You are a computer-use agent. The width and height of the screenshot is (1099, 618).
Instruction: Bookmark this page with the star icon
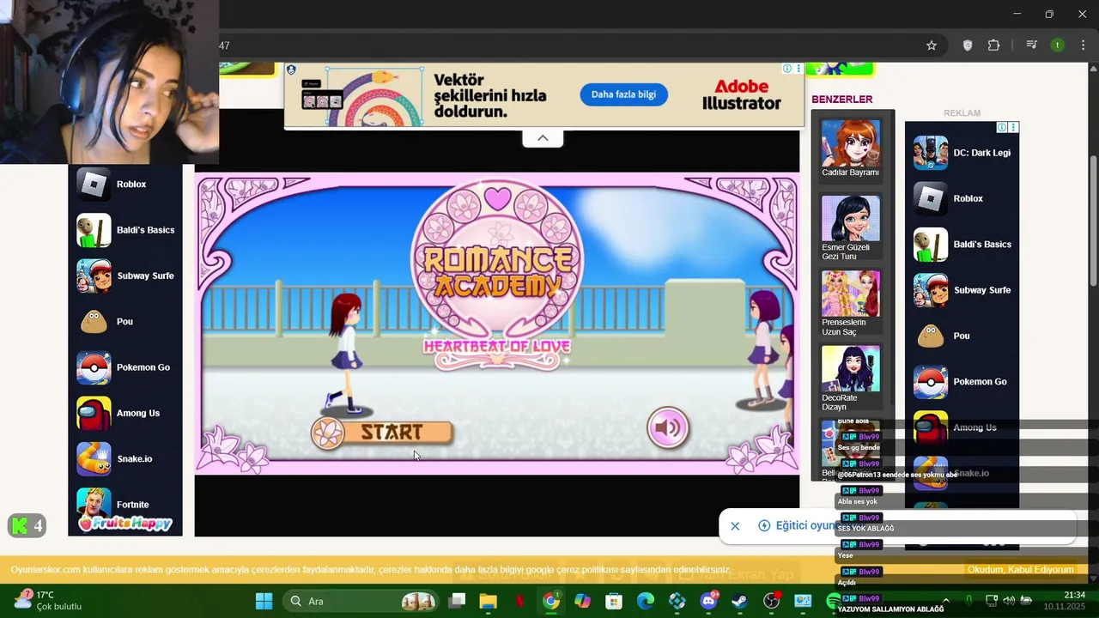pos(932,45)
